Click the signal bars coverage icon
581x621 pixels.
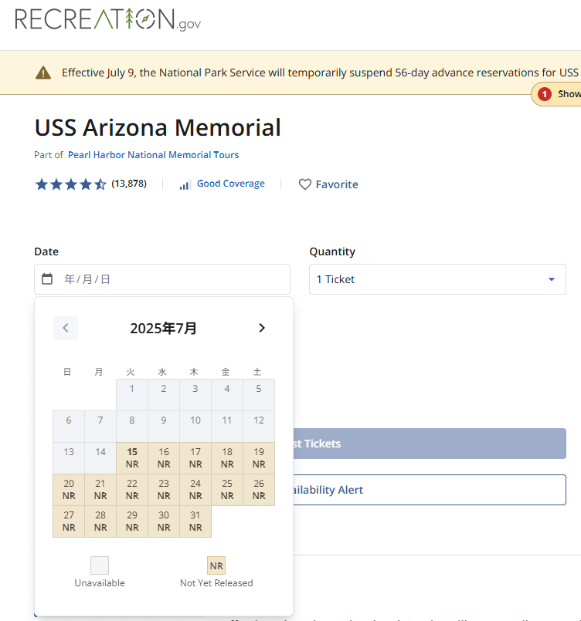(x=185, y=184)
